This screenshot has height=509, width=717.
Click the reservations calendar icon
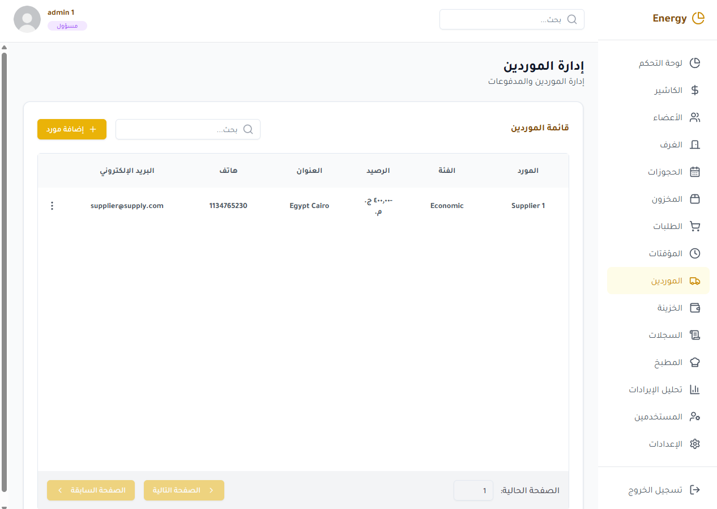pos(695,172)
